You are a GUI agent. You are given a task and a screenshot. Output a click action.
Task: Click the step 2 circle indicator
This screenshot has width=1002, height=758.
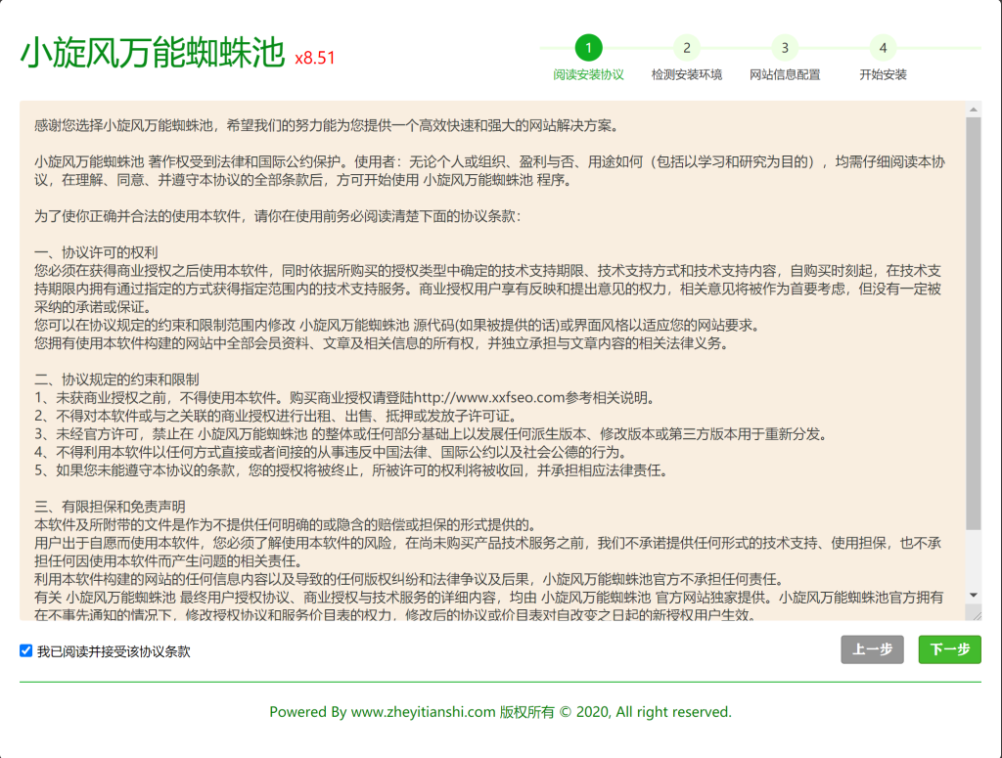(686, 48)
